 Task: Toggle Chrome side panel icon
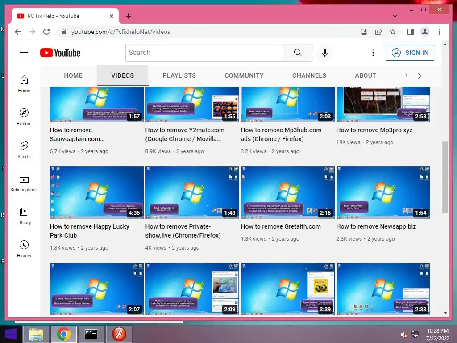pos(411,32)
